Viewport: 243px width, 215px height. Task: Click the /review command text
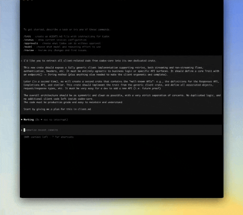(28, 50)
